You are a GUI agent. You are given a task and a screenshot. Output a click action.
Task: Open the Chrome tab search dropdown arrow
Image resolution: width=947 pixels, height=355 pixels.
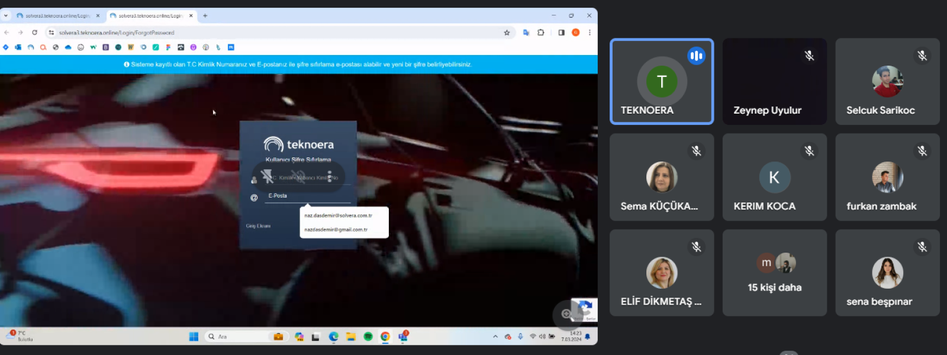coord(6,16)
